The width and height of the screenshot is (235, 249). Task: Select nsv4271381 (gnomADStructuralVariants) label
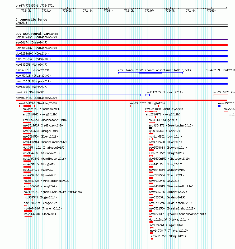pos(178,214)
